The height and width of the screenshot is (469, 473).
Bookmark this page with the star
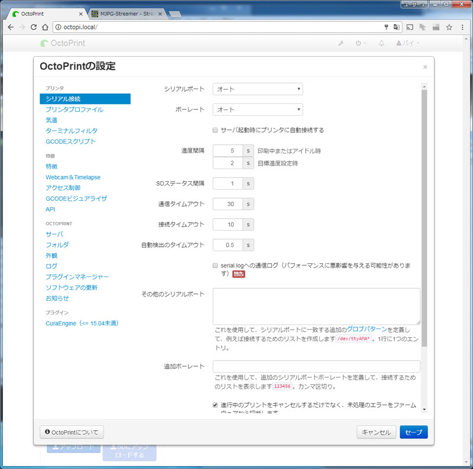[449, 27]
